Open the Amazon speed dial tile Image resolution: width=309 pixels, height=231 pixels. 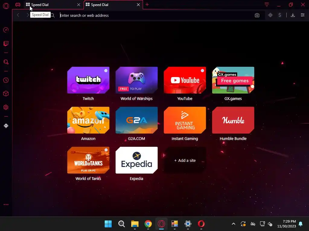tap(88, 120)
